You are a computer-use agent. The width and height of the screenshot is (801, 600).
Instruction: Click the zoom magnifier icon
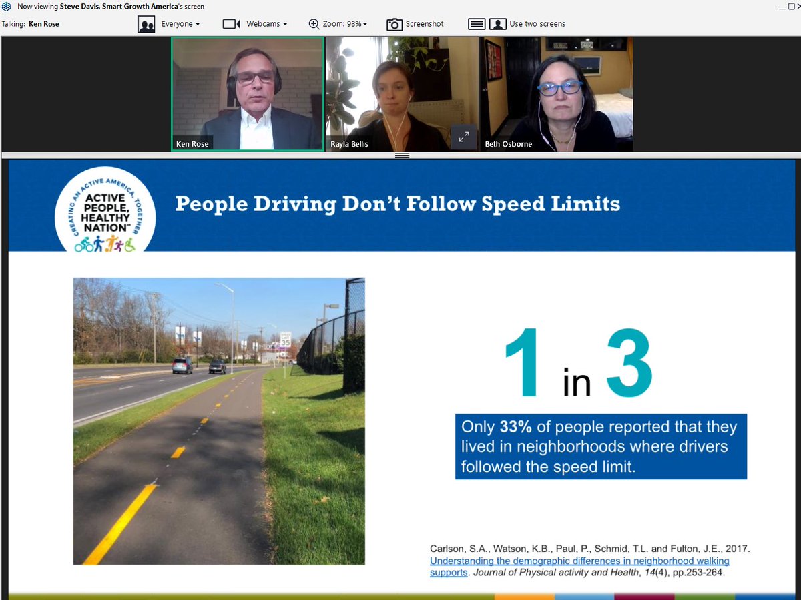pos(314,24)
